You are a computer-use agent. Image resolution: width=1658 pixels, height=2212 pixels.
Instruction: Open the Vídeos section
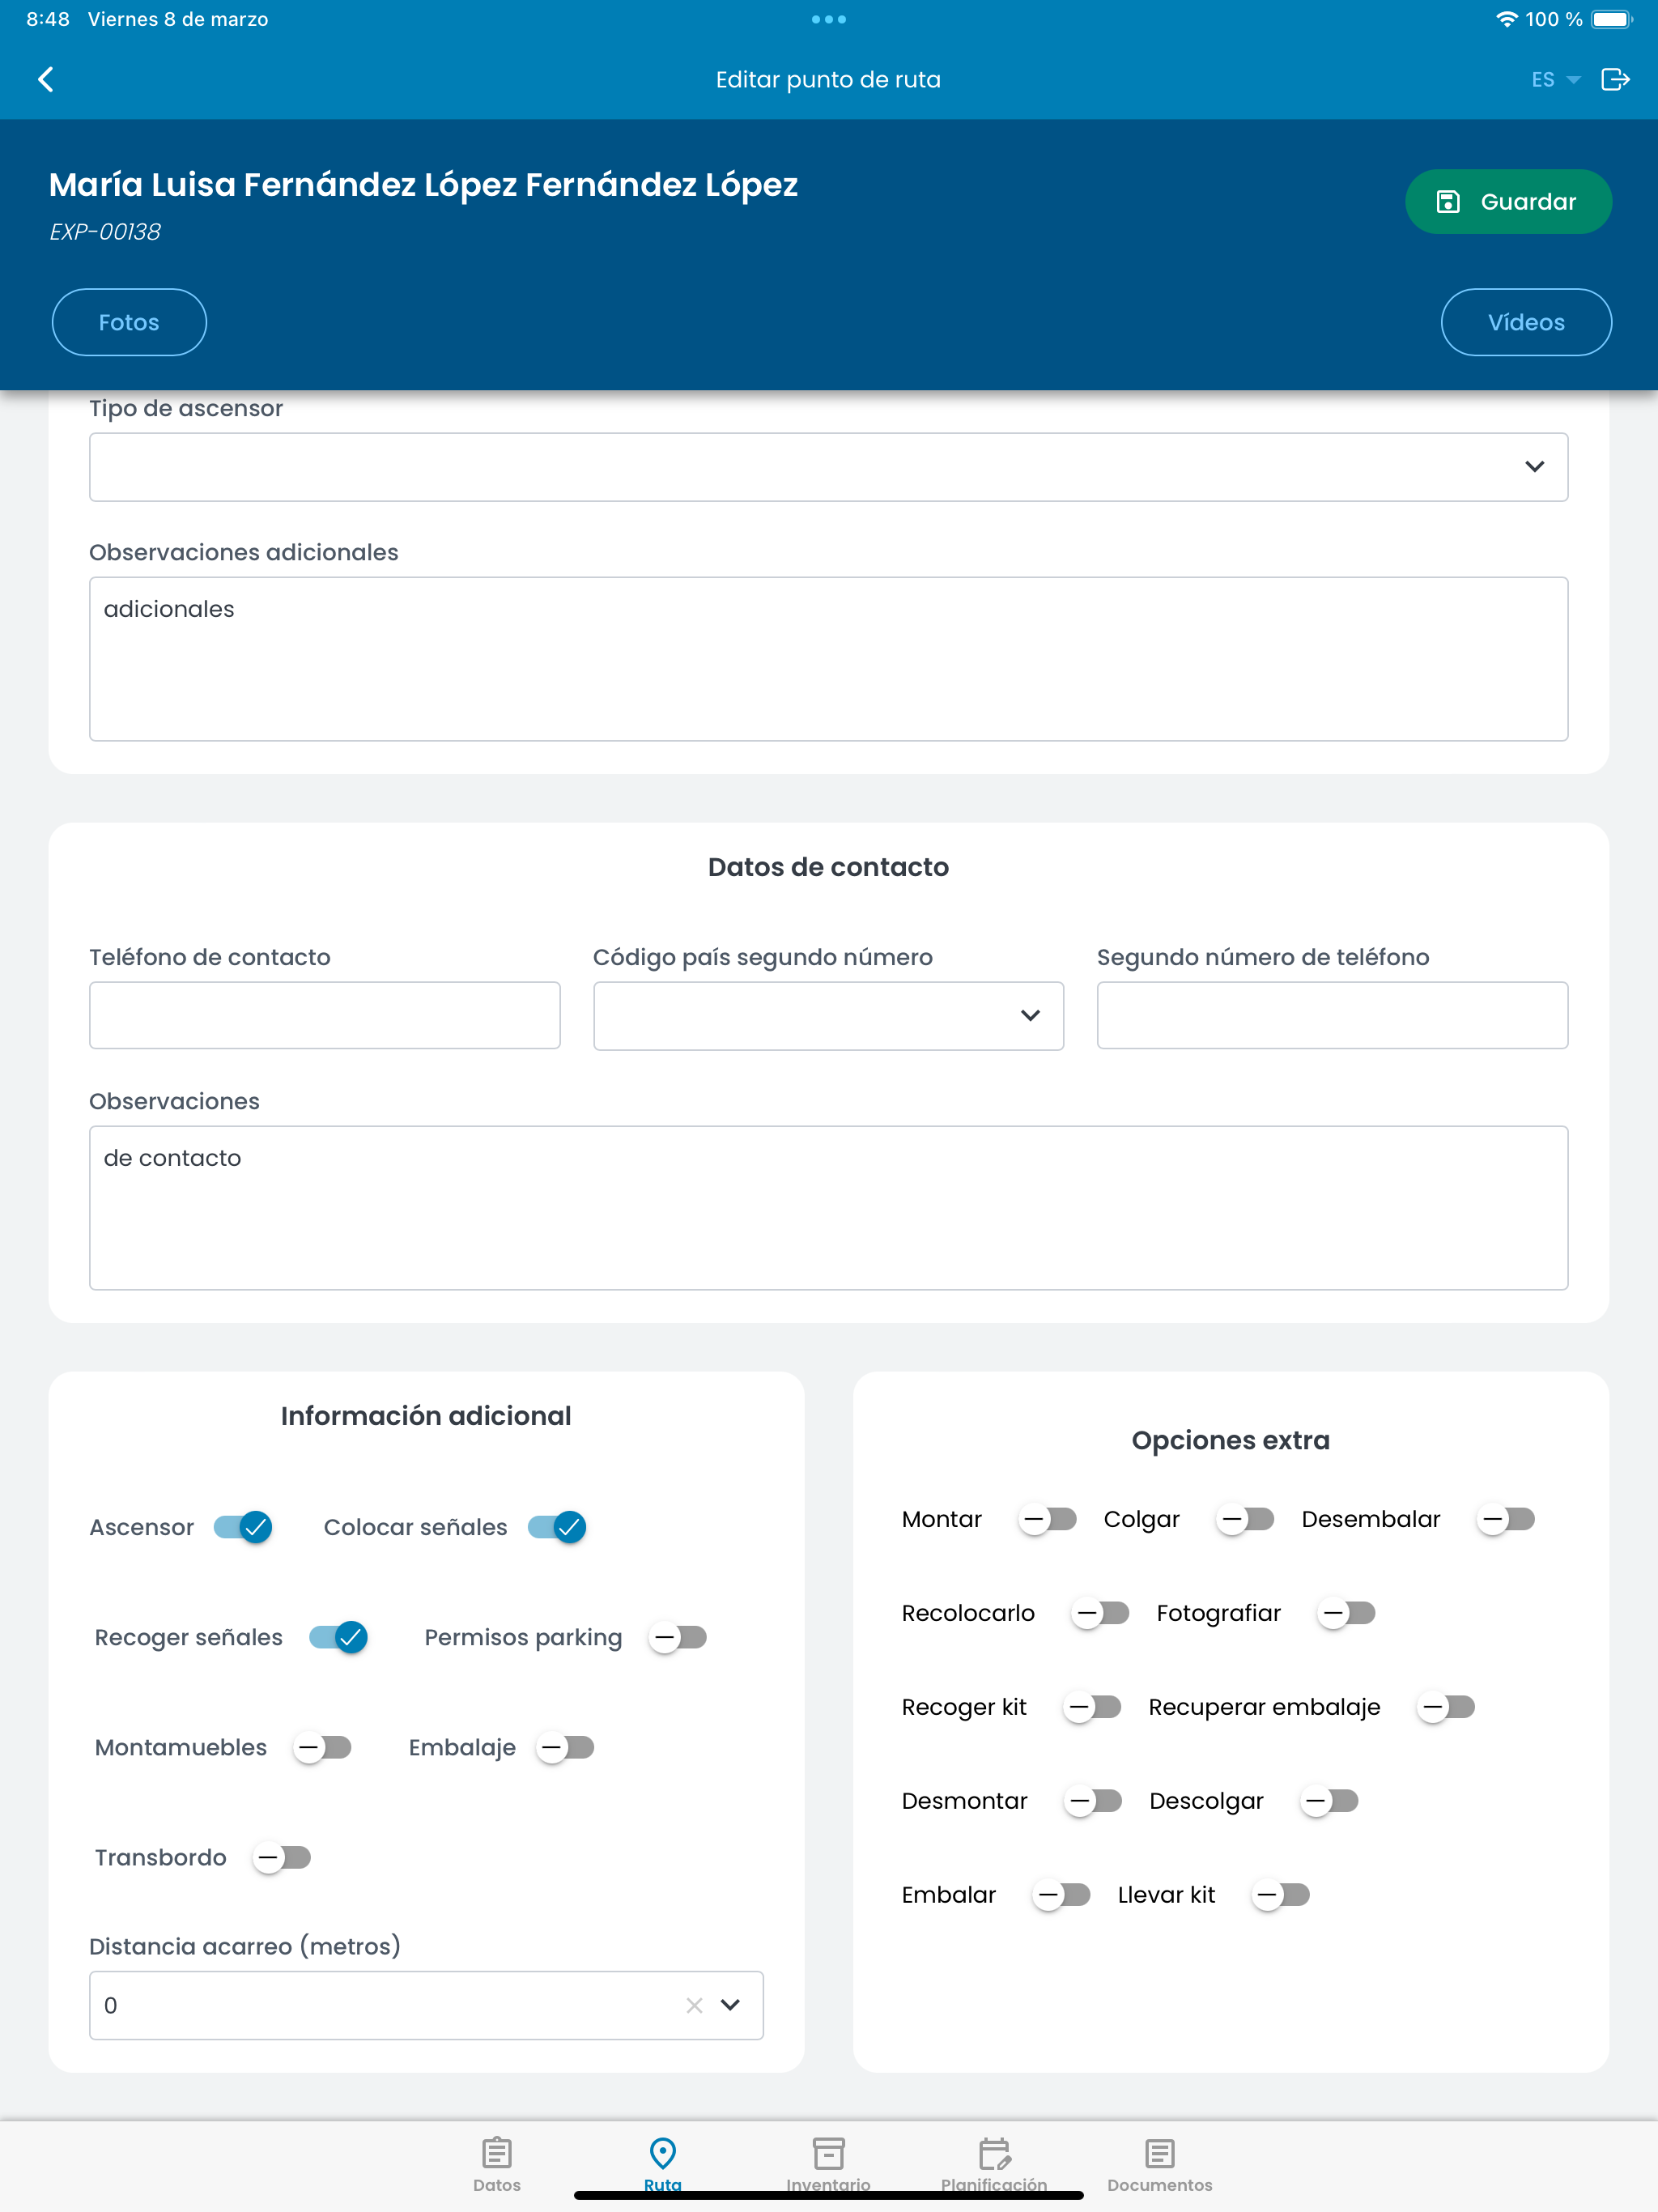[x=1525, y=322]
